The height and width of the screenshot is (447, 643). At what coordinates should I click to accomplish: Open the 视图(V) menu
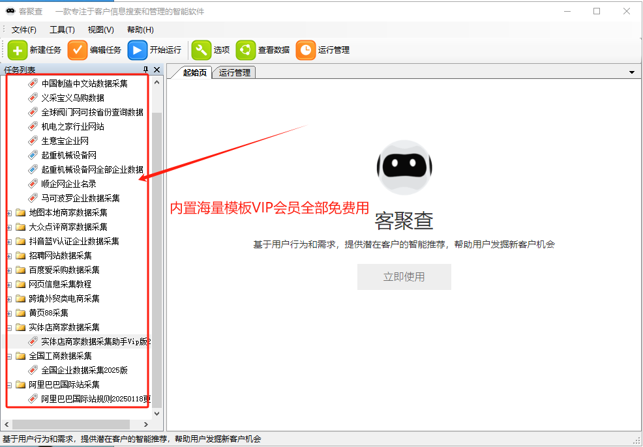tap(100, 29)
